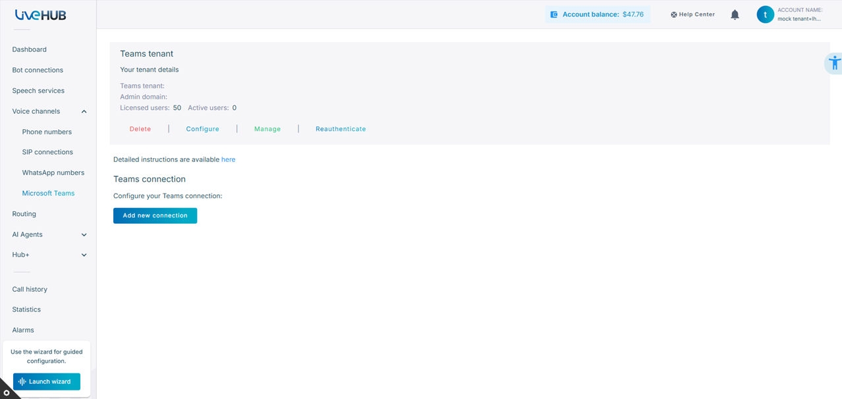Click the LiveHub logo
842x399 pixels.
[x=41, y=14]
